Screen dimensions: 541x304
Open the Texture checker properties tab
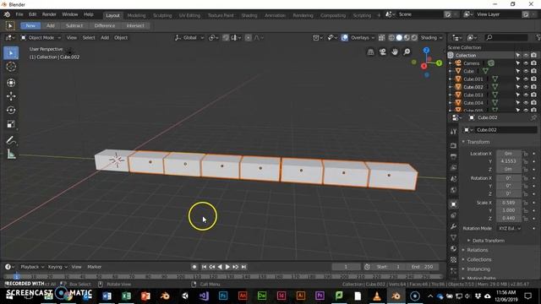click(453, 259)
